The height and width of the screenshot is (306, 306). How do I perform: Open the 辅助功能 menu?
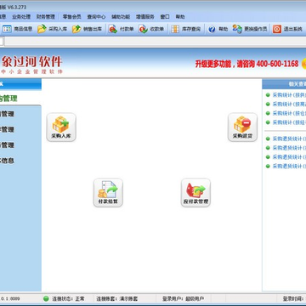coord(121,17)
